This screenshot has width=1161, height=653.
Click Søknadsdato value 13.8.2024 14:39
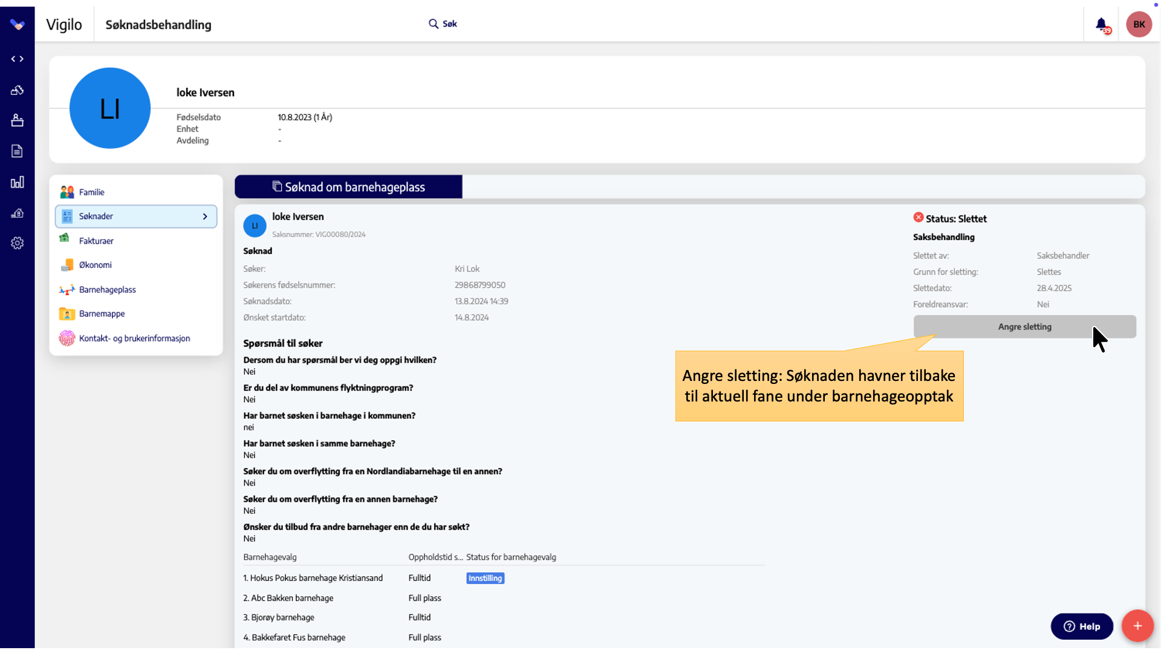481,301
